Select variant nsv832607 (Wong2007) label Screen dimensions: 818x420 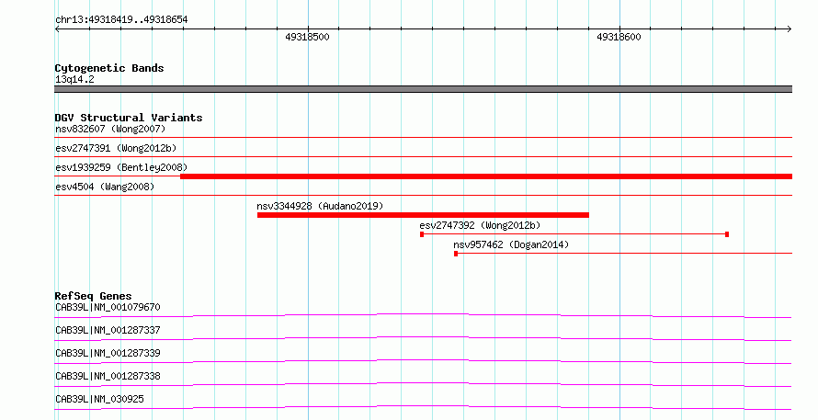point(110,129)
